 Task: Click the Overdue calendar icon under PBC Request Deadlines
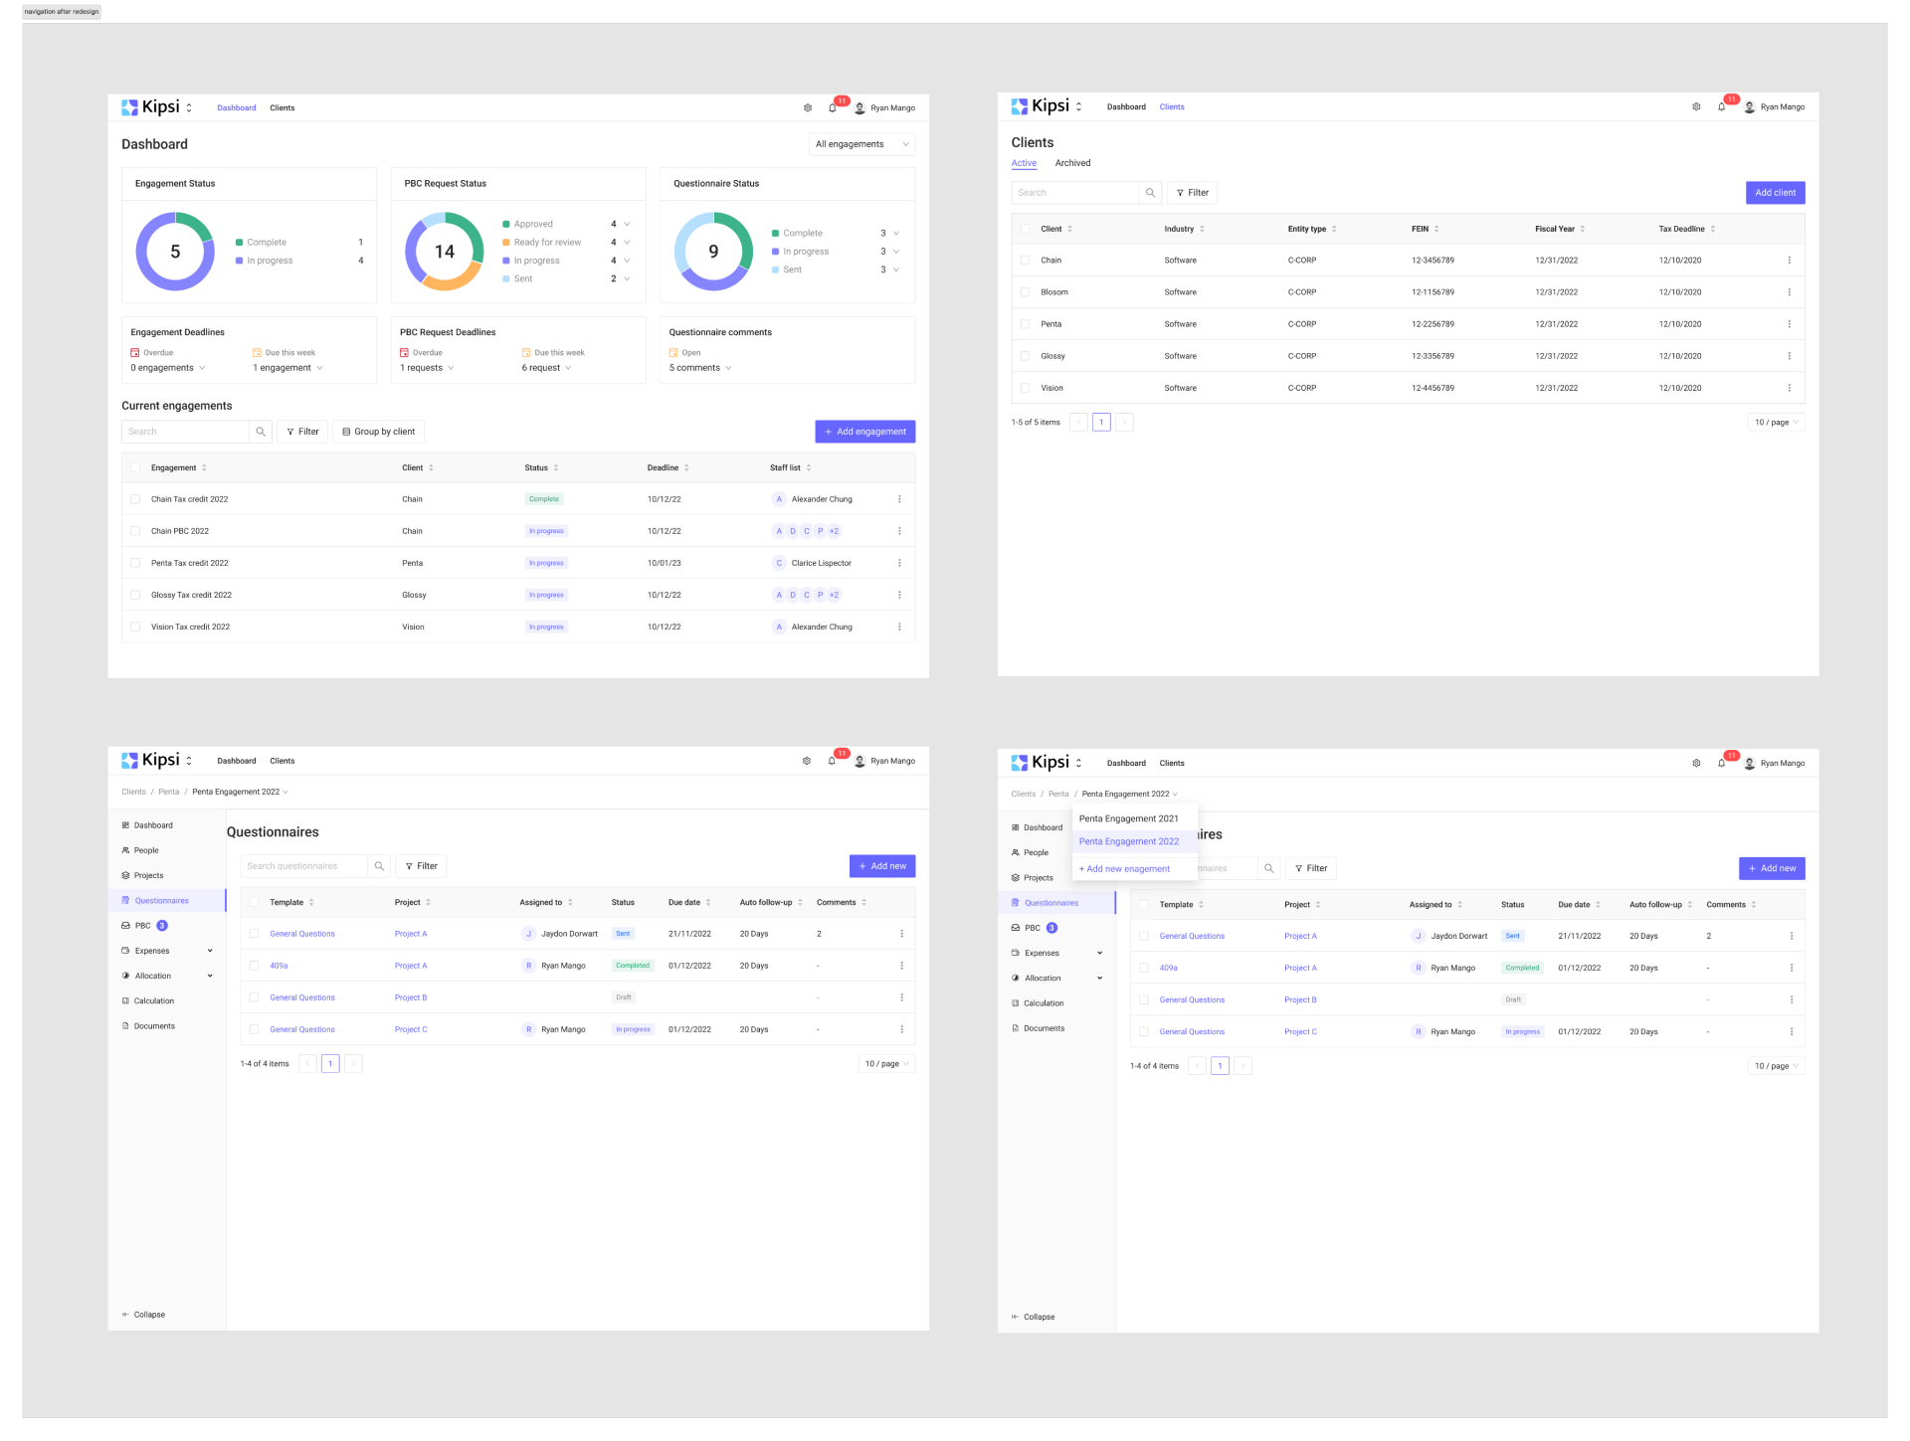pyautogui.click(x=405, y=353)
